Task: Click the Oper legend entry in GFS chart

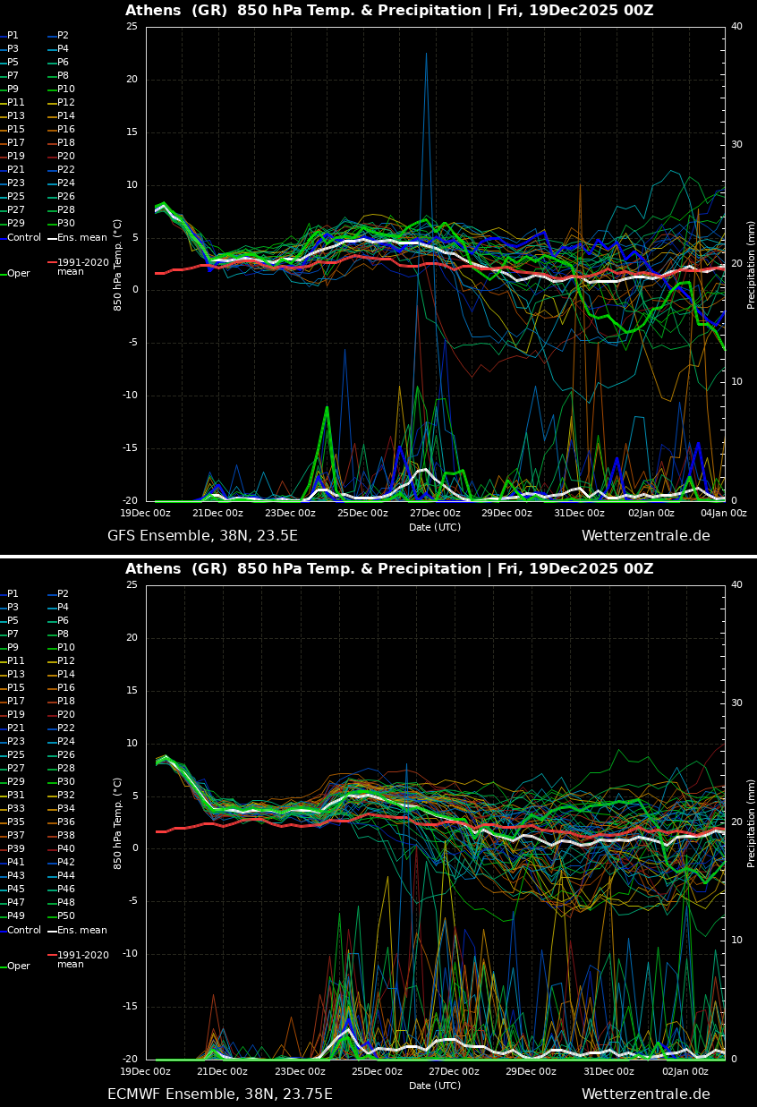Action: click(x=18, y=274)
